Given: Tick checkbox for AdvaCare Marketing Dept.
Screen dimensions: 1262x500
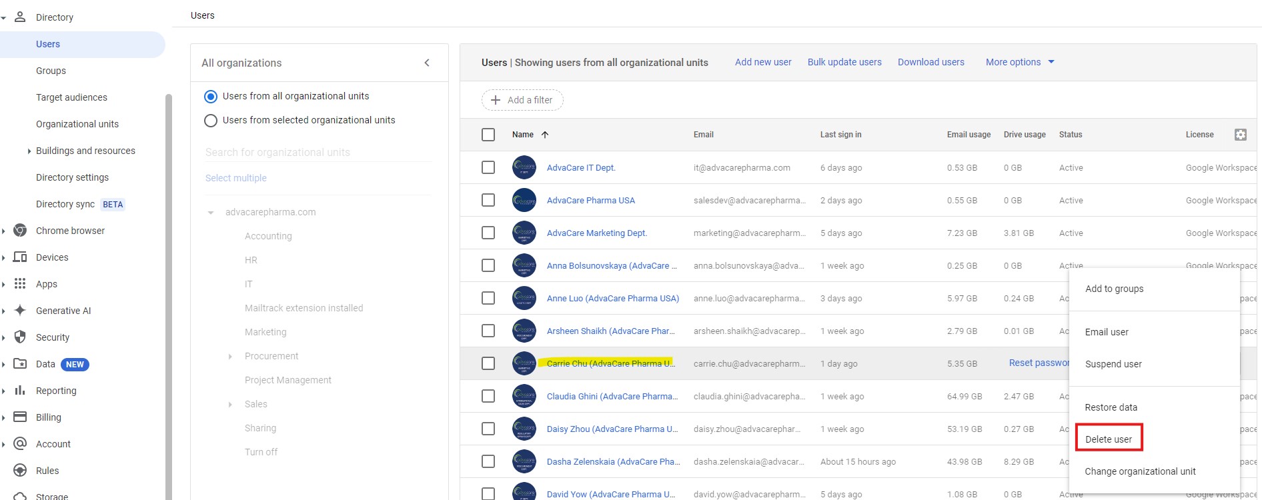Looking at the screenshot, I should click(x=488, y=233).
